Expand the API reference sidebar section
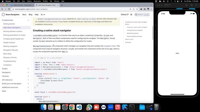200x112 pixels. coord(28,80)
